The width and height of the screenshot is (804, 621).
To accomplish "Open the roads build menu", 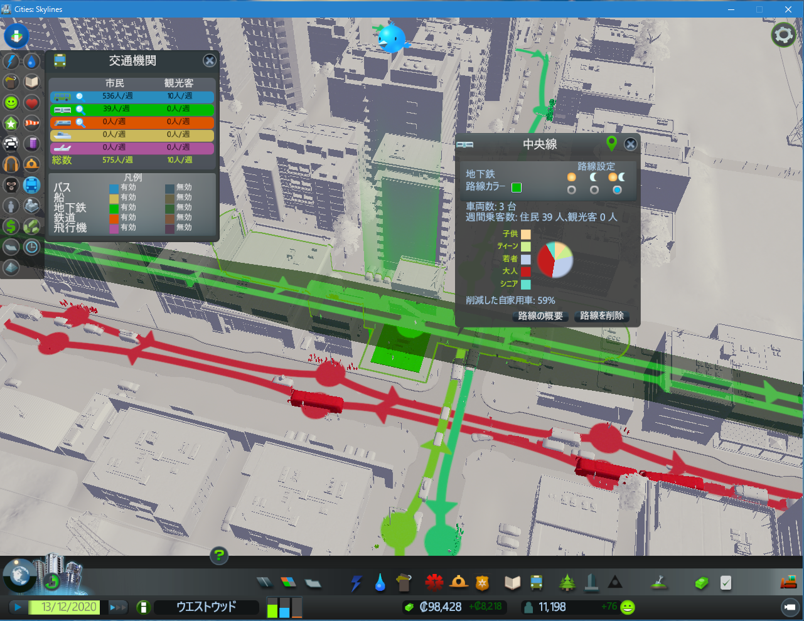I will 264,583.
